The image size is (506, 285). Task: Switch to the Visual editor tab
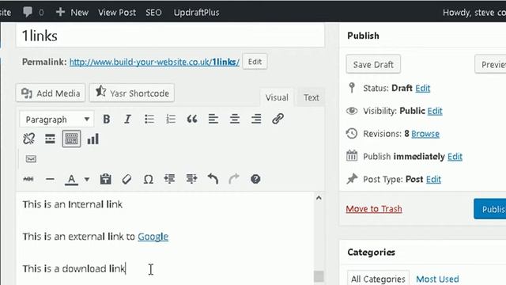[277, 97]
